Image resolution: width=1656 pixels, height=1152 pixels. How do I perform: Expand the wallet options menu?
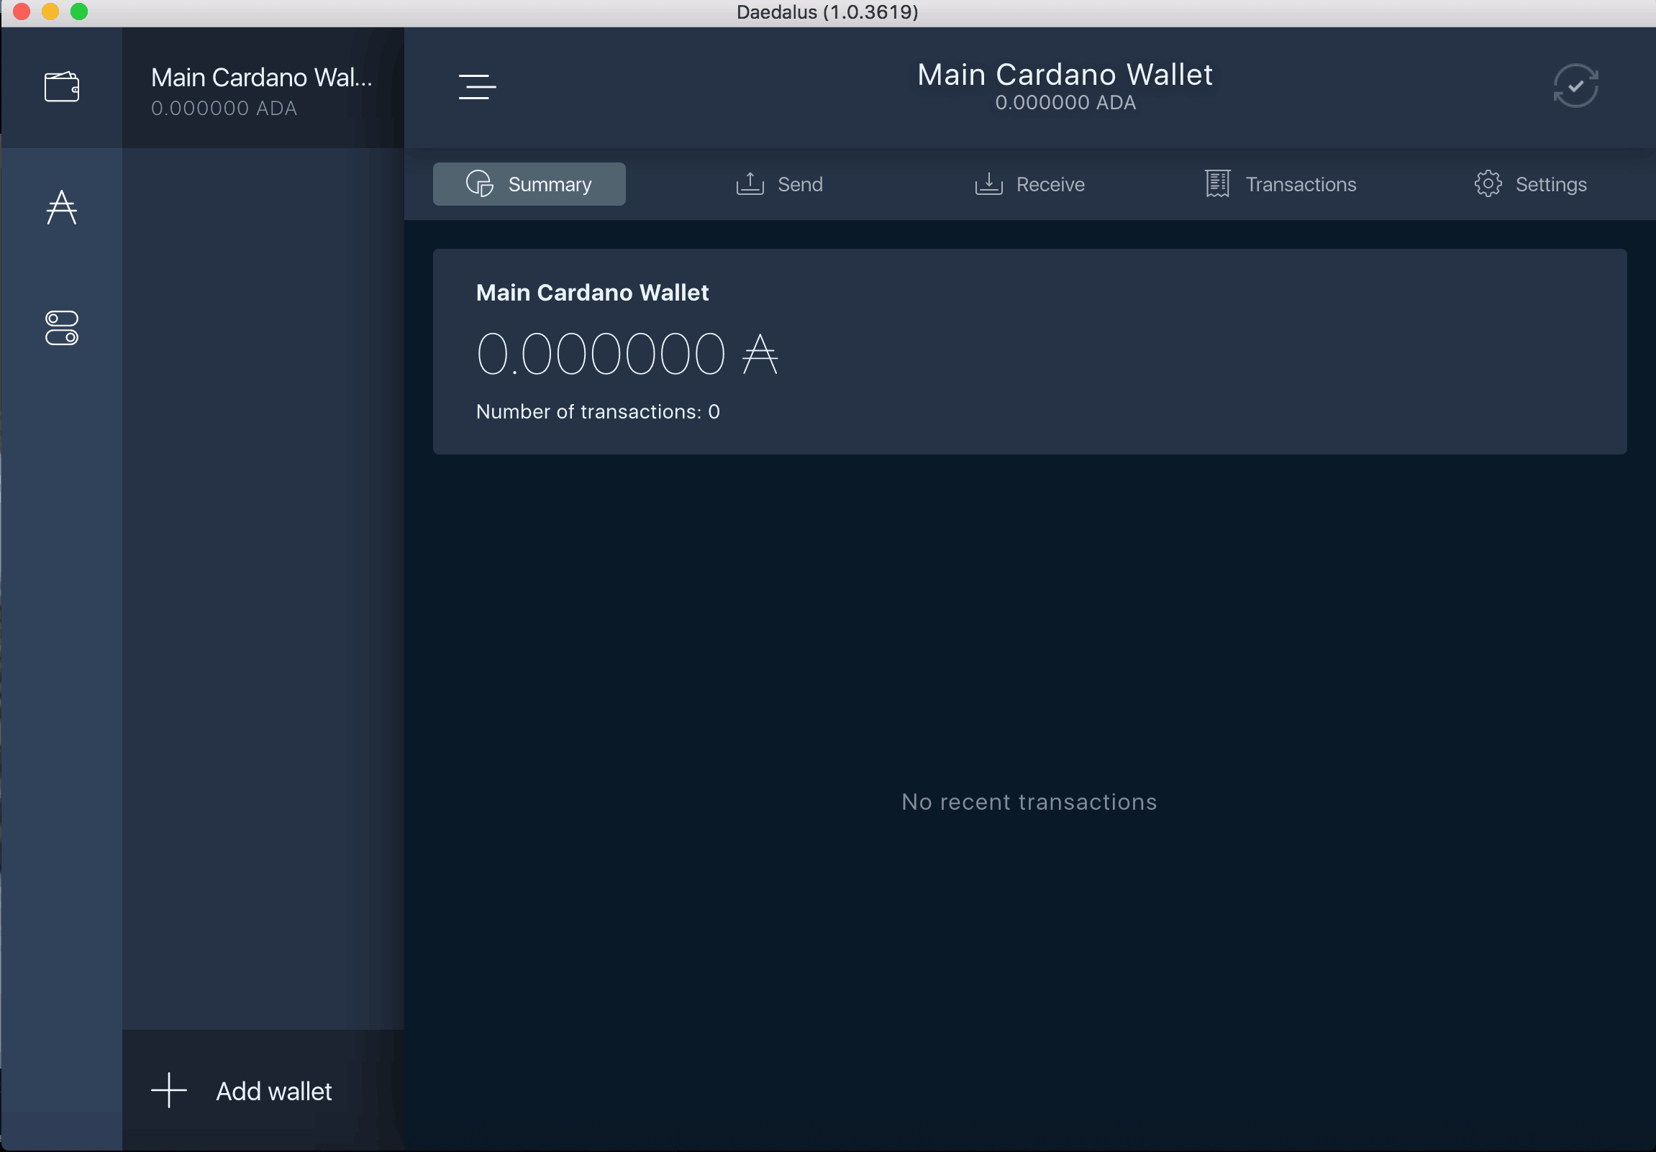(478, 86)
